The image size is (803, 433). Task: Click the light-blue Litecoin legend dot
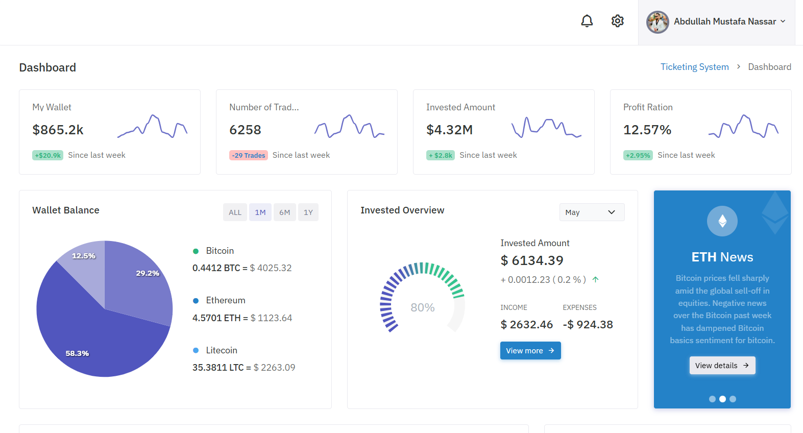tap(196, 350)
